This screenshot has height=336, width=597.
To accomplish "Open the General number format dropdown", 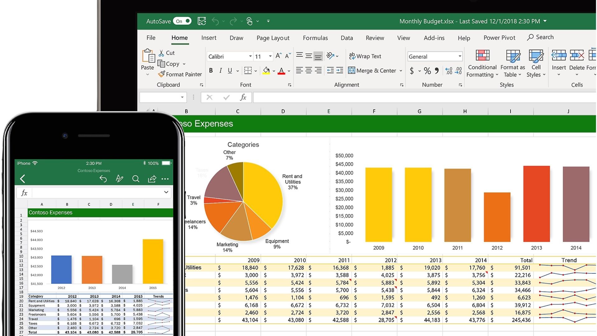I will tap(460, 56).
